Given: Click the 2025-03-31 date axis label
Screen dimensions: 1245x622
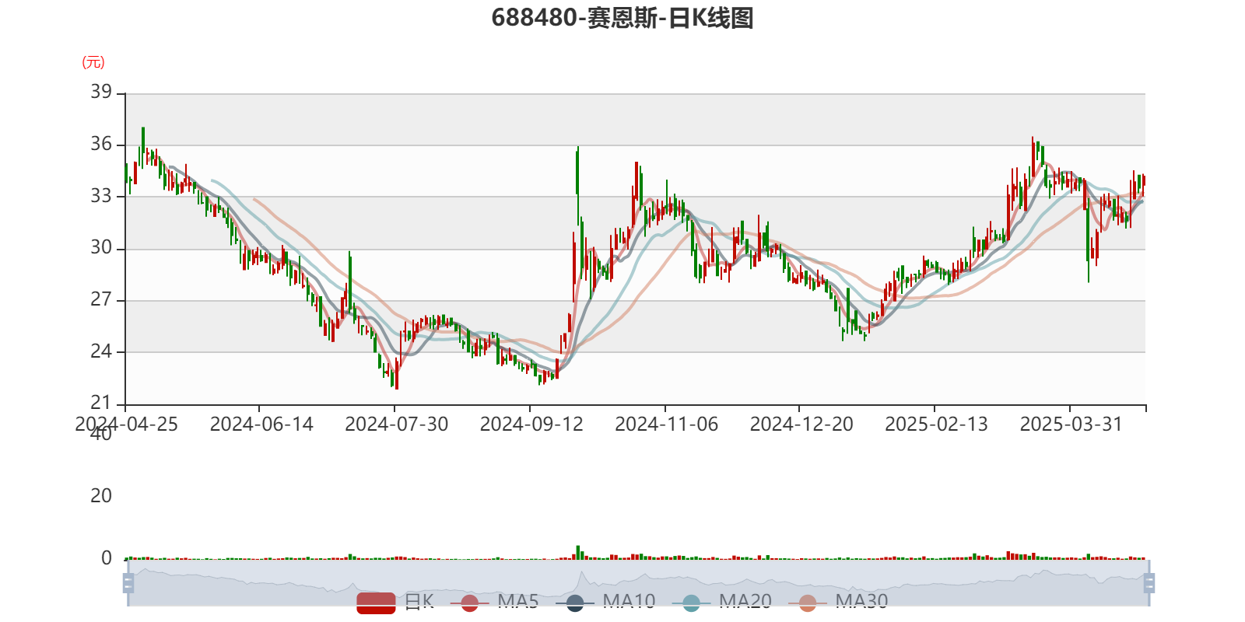Looking at the screenshot, I should click(x=1071, y=425).
